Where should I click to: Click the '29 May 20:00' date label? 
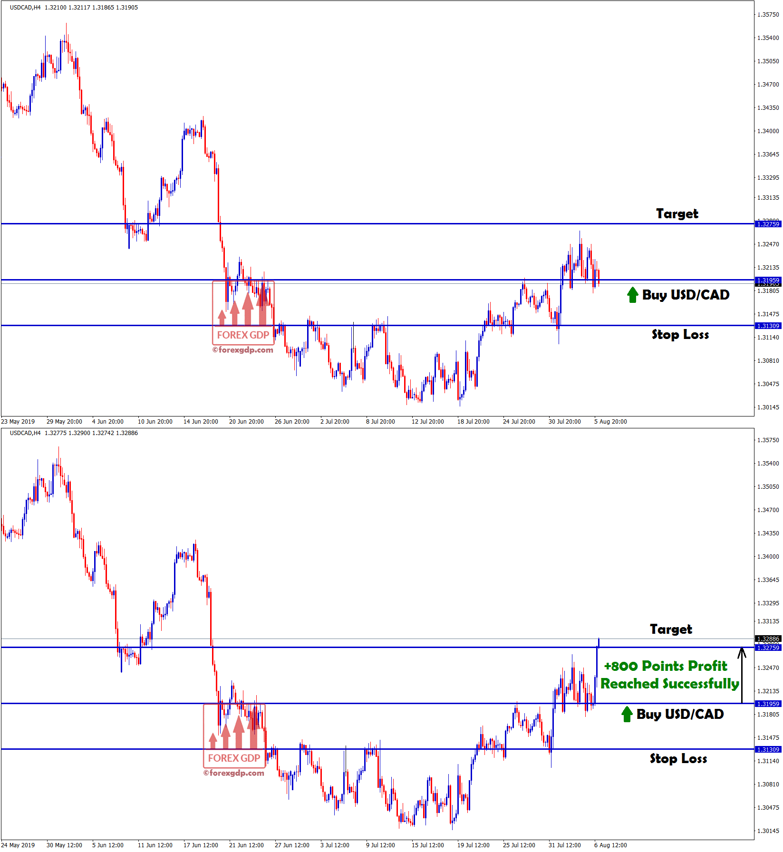coord(64,422)
